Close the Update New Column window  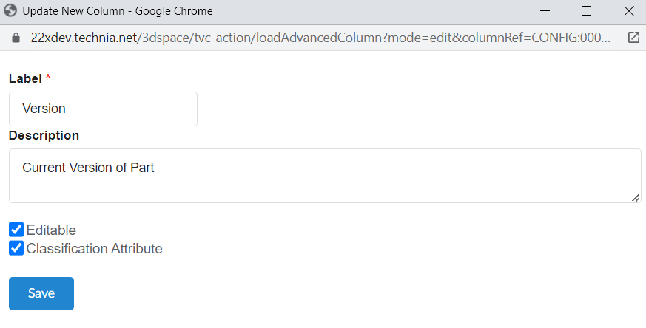(x=628, y=11)
